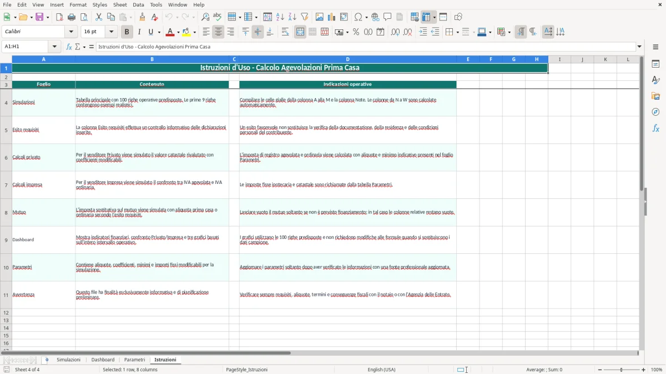The height and width of the screenshot is (374, 666).
Task: Select column D header
Action: coord(347,59)
